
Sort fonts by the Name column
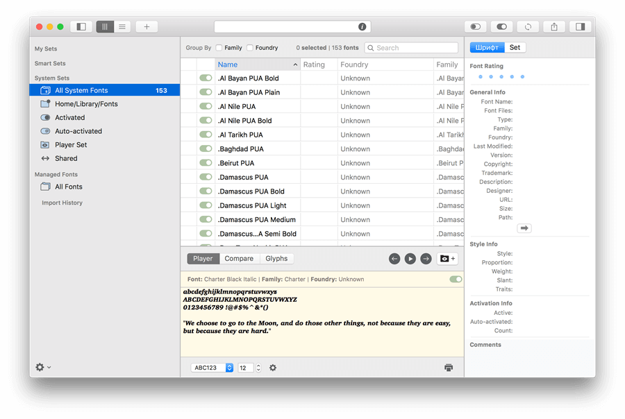point(258,65)
